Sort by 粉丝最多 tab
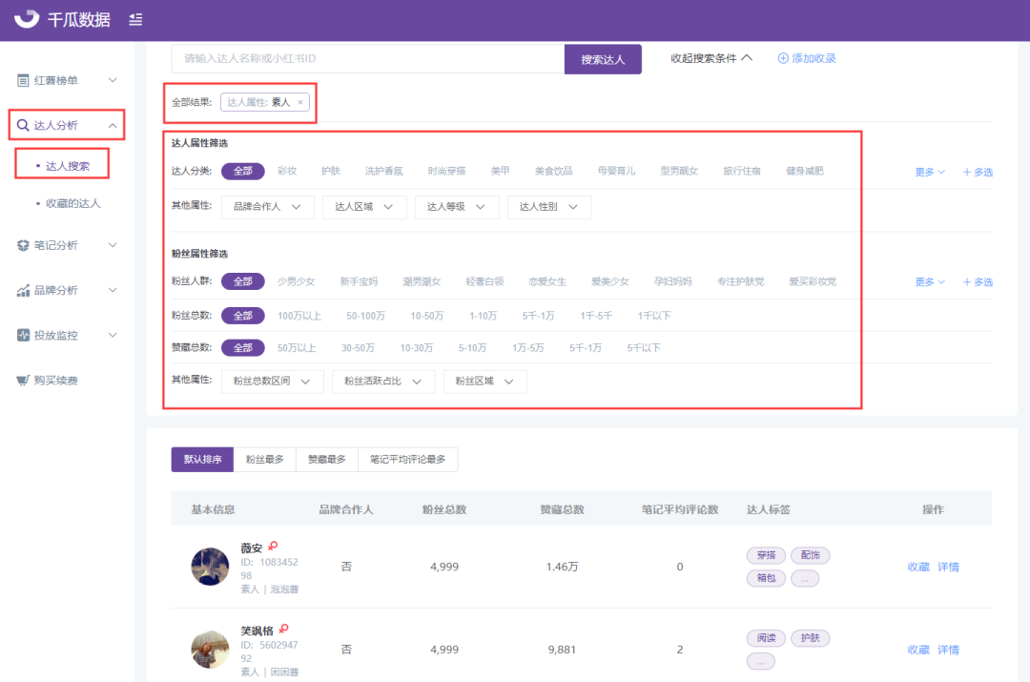Image resolution: width=1030 pixels, height=682 pixels. (265, 459)
